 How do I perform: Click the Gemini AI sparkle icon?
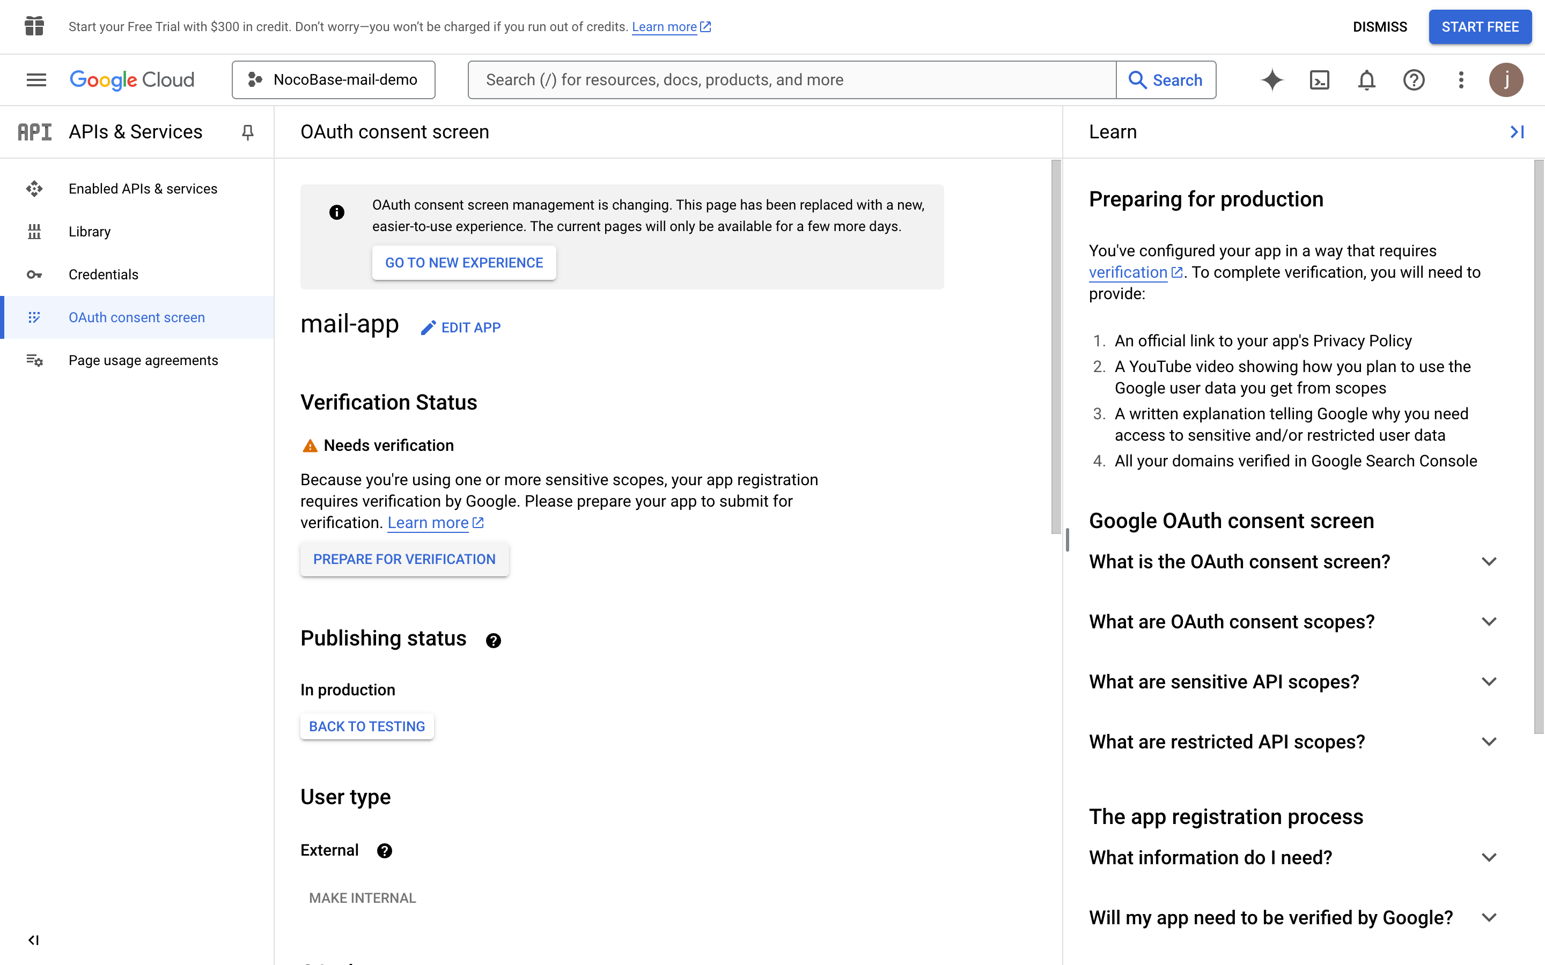(1272, 80)
